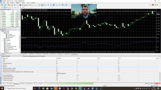Open the Indicators list toolbar icon
The image size is (161, 90).
point(63,5)
